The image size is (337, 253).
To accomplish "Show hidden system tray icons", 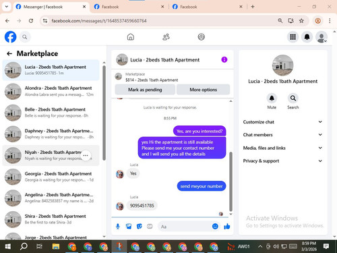I will pyautogui.click(x=260, y=246).
